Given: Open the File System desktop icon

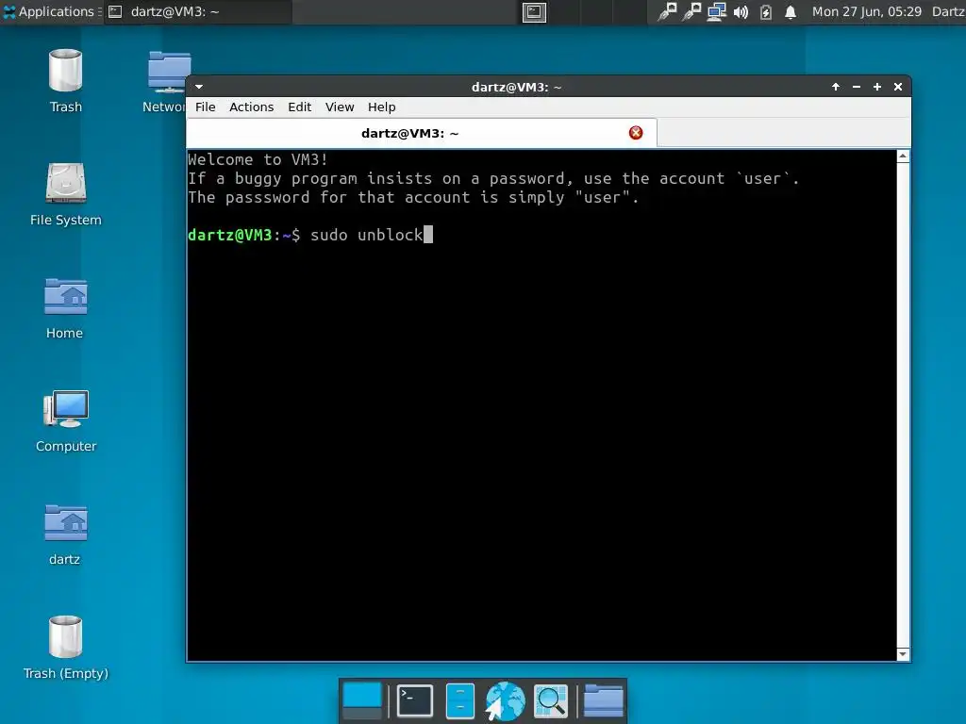Looking at the screenshot, I should tap(65, 194).
